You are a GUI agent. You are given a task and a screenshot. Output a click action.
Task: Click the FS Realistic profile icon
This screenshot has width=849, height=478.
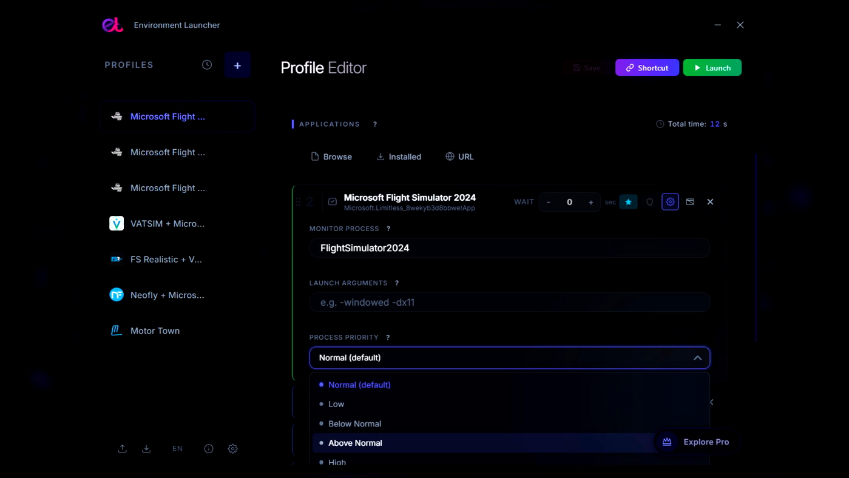pyautogui.click(x=117, y=259)
